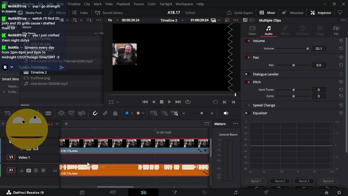The height and width of the screenshot is (196, 348).
Task: Stop playback
Action: click(x=161, y=102)
